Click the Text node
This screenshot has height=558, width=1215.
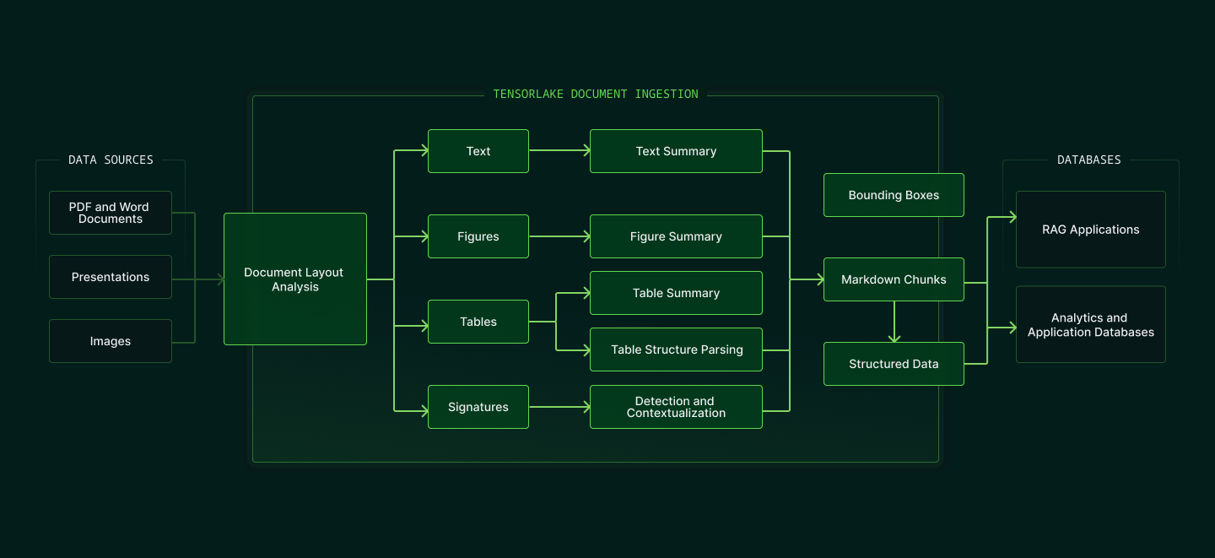coord(478,151)
